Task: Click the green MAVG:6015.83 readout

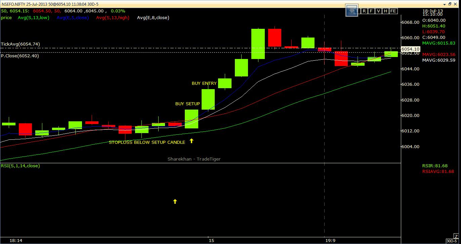Action: (439, 43)
